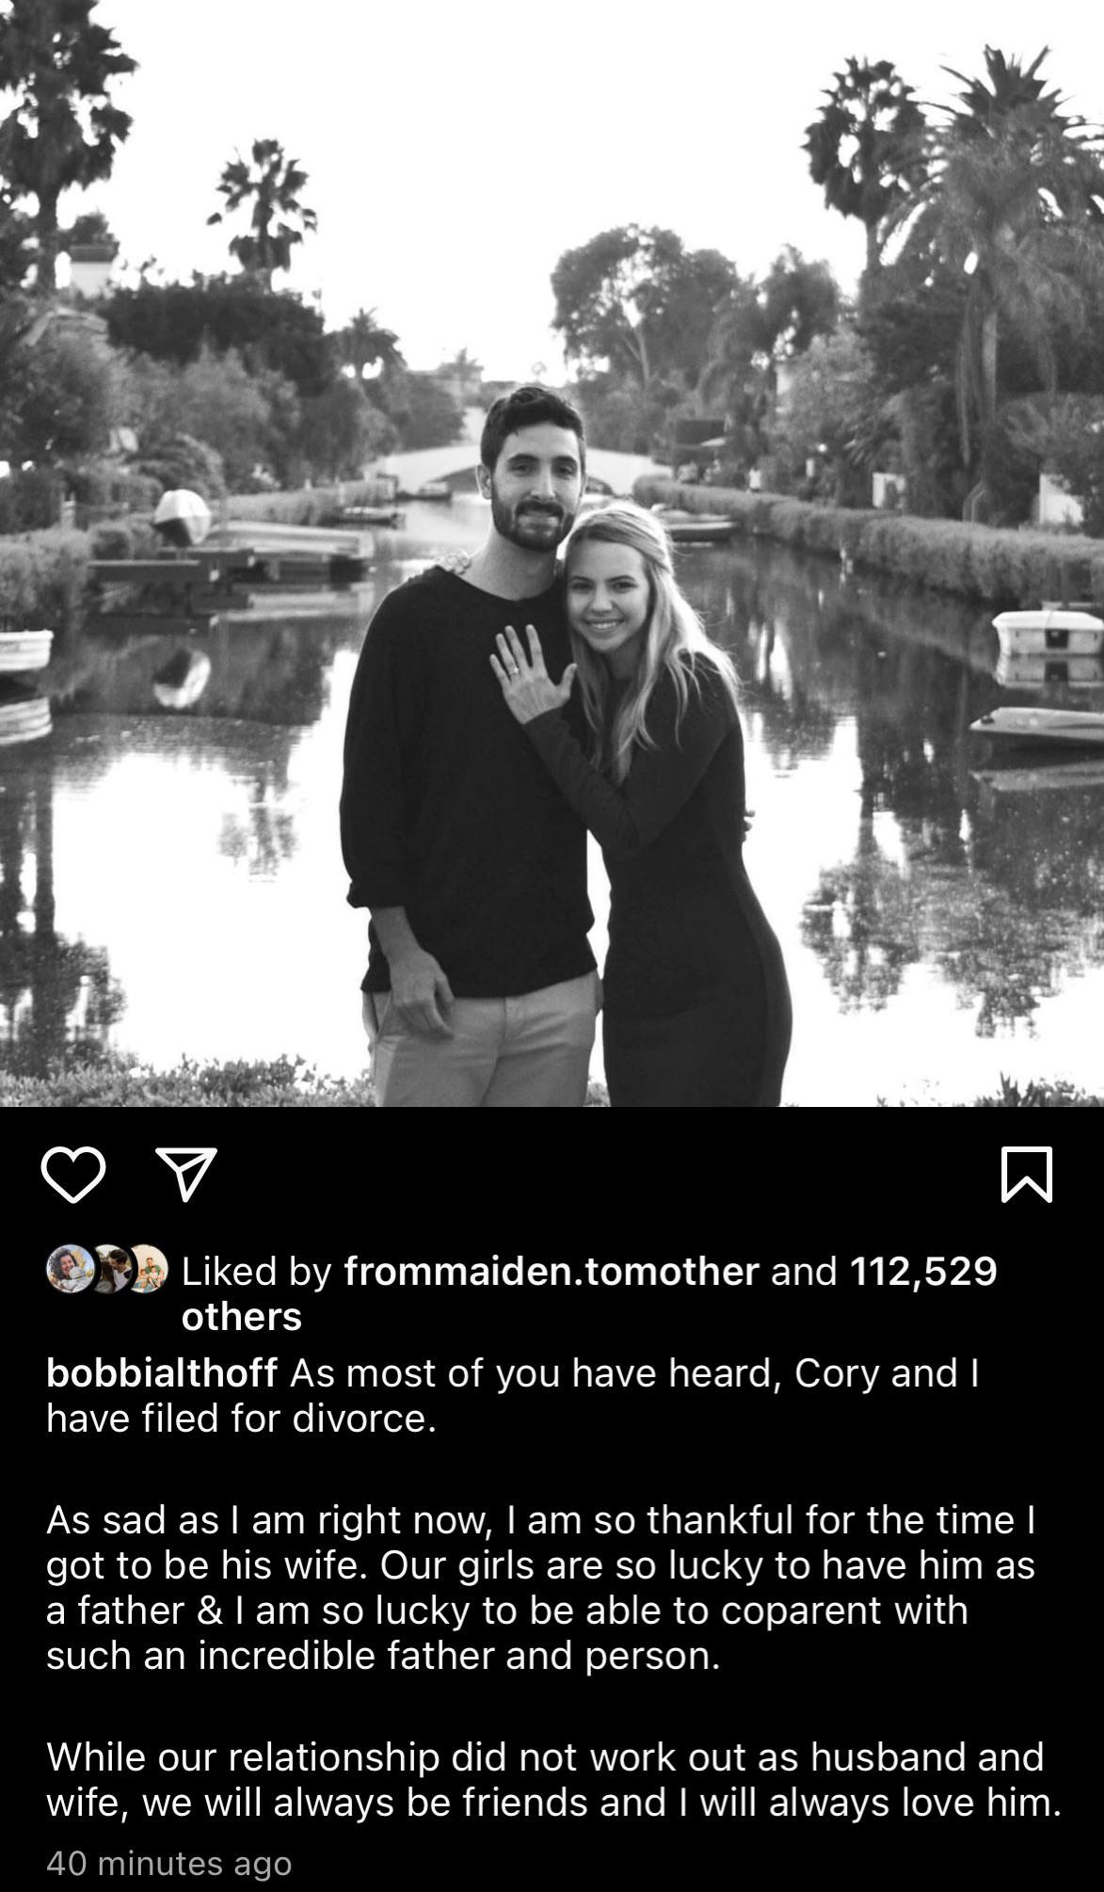Tap "have filed for divorce." caption text
The image size is (1104, 1892).
[241, 1418]
